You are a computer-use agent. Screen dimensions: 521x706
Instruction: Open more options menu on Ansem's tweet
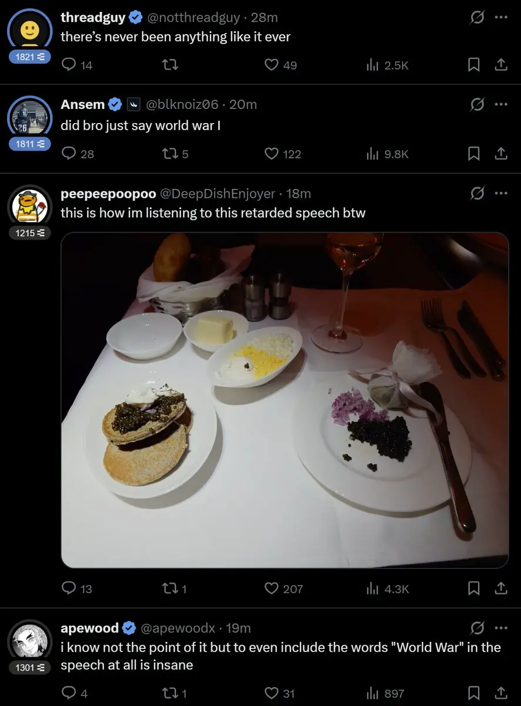tap(501, 104)
